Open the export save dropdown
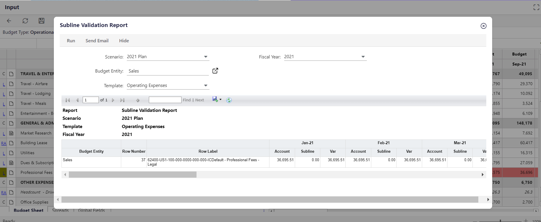Viewport: 541px width, 222px height. click(217, 100)
